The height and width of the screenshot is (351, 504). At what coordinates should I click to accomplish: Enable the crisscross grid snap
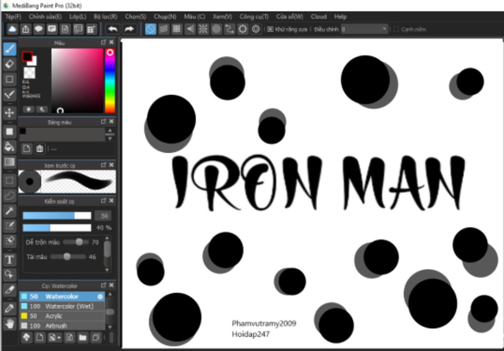(177, 29)
